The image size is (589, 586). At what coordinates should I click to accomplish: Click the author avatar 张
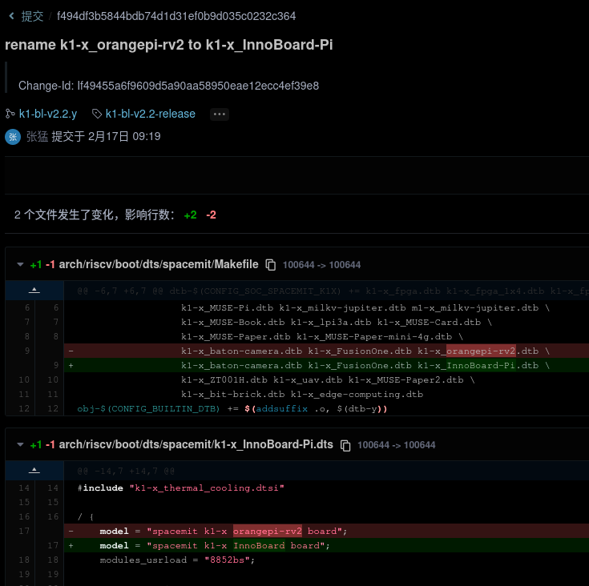[x=13, y=137]
